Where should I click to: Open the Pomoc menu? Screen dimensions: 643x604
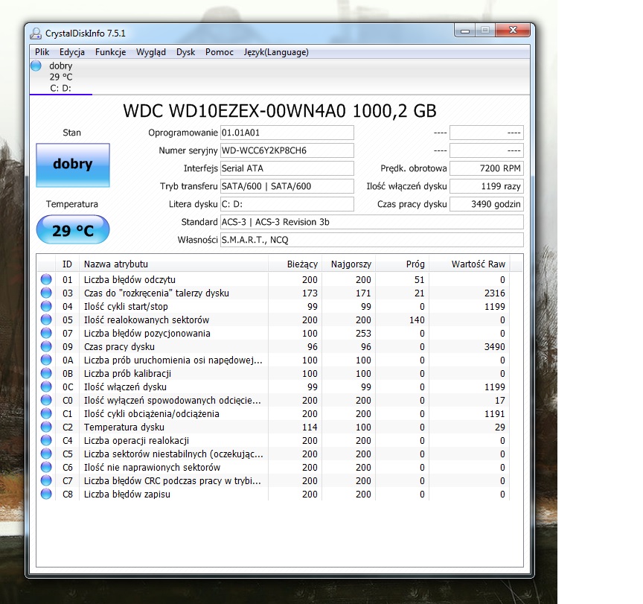pos(220,52)
